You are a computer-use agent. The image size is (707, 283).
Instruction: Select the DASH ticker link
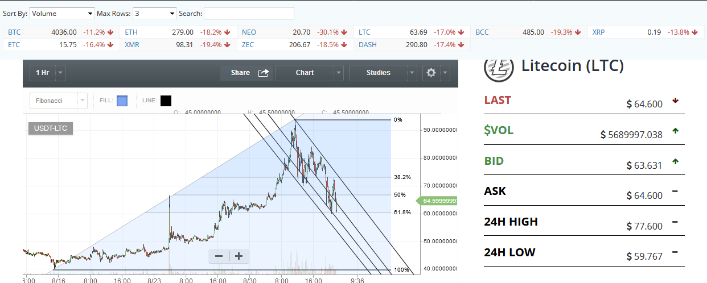[x=367, y=44]
